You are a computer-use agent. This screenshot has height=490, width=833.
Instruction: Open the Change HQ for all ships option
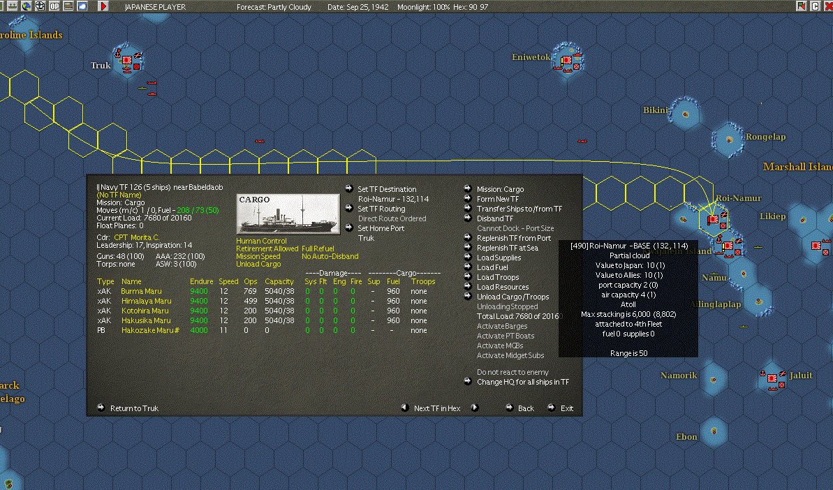point(523,382)
